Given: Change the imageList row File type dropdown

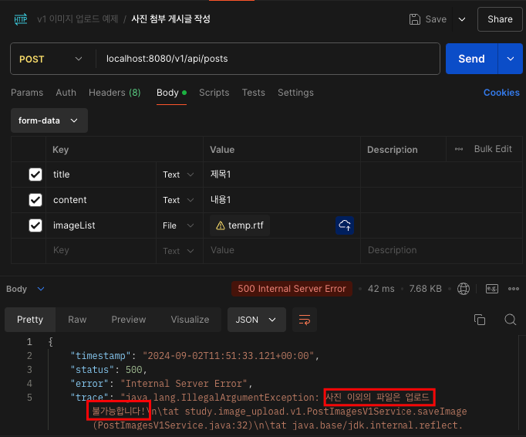Looking at the screenshot, I should click(178, 225).
